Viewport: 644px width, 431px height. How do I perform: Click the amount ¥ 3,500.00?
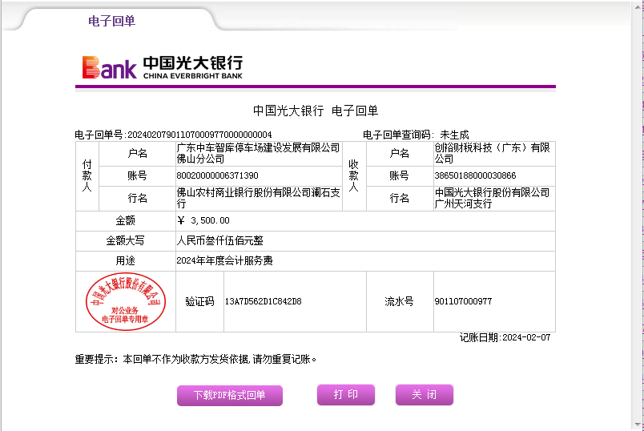coord(203,220)
